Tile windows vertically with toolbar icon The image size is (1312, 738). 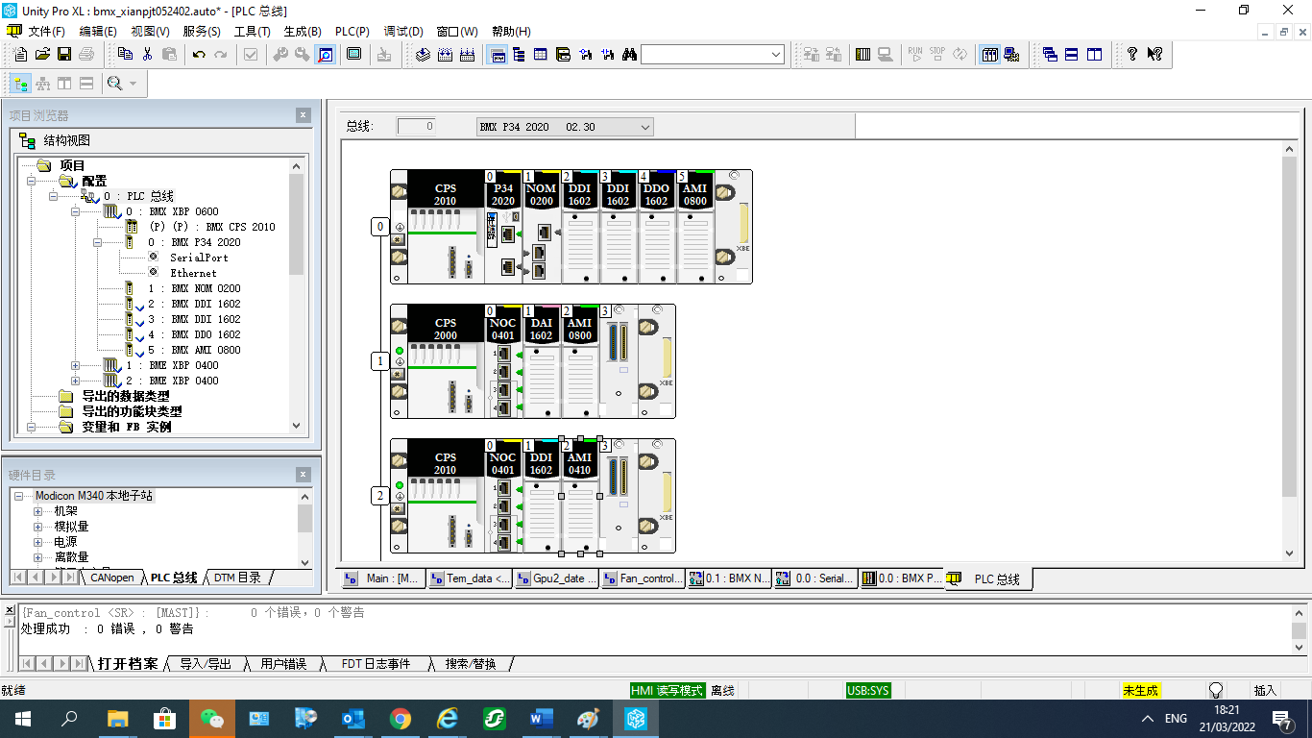click(1094, 55)
